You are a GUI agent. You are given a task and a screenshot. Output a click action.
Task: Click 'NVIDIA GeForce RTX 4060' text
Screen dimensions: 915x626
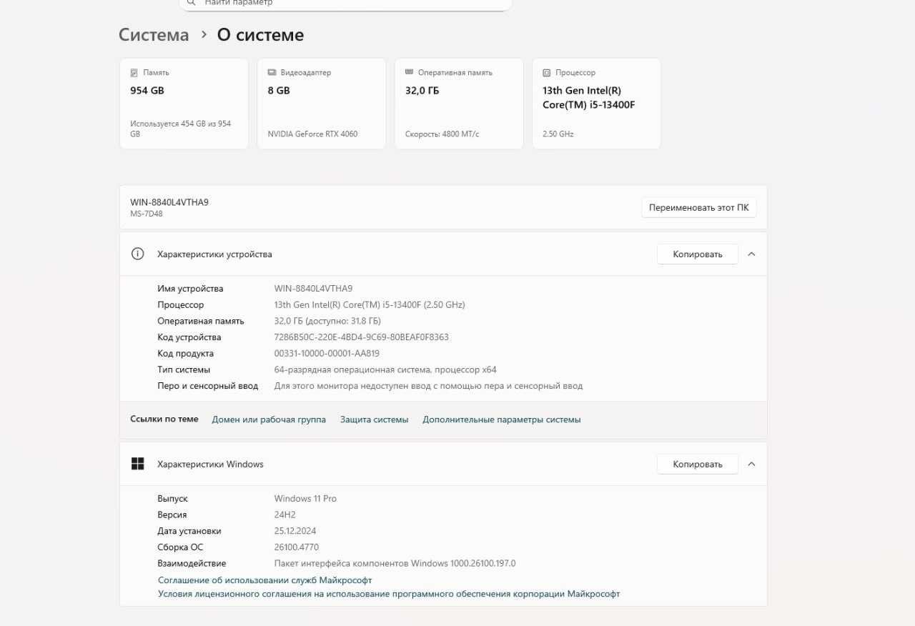[312, 134]
